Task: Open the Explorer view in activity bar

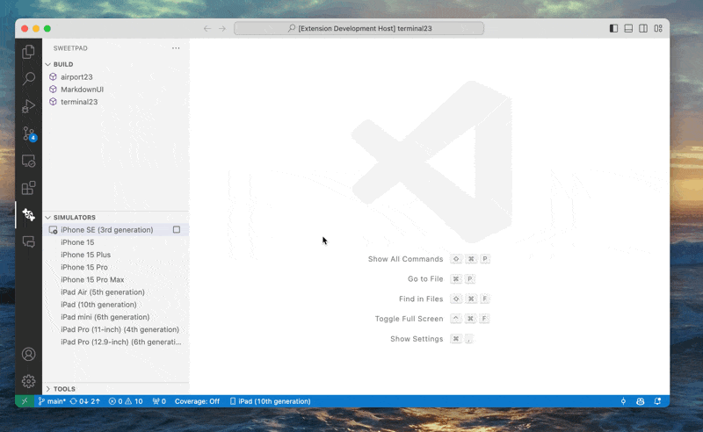Action: [29, 52]
